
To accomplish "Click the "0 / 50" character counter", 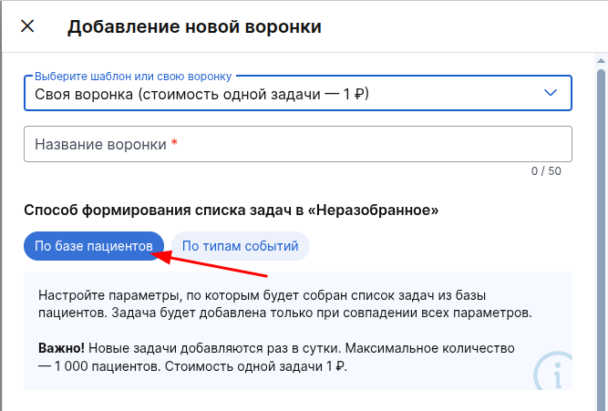I will click(x=546, y=170).
